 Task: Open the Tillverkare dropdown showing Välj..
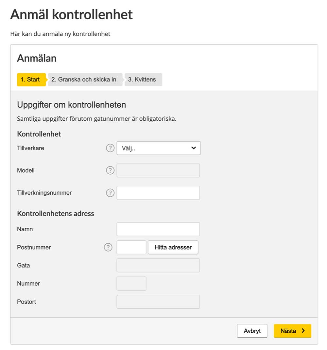158,148
